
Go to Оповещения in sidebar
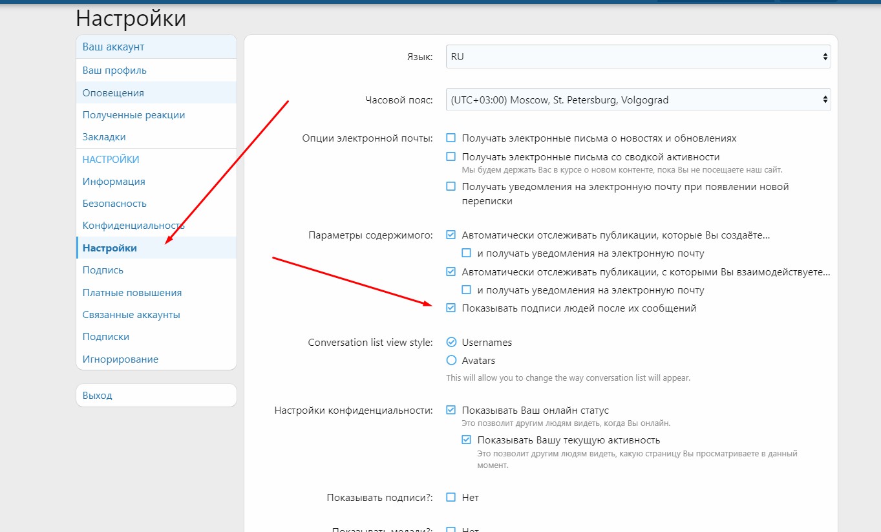point(113,93)
